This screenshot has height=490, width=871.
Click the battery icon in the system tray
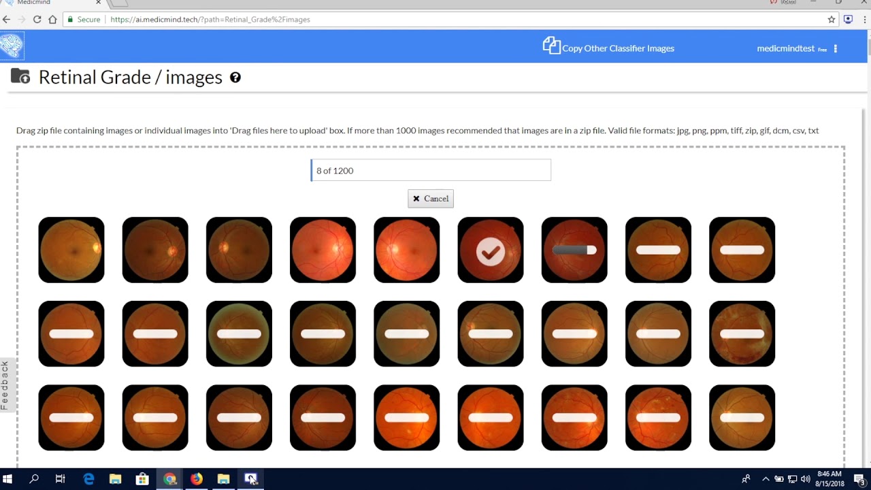(x=779, y=479)
